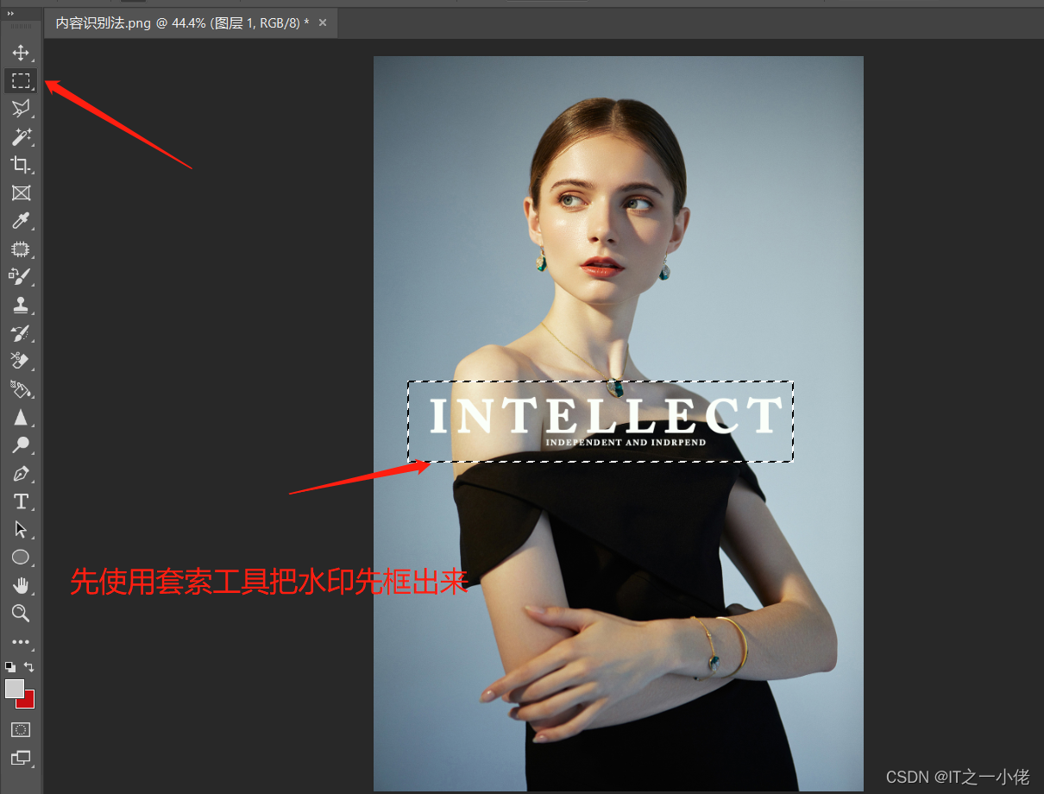Select the Dodge tool
The height and width of the screenshot is (794, 1044).
pyautogui.click(x=21, y=445)
